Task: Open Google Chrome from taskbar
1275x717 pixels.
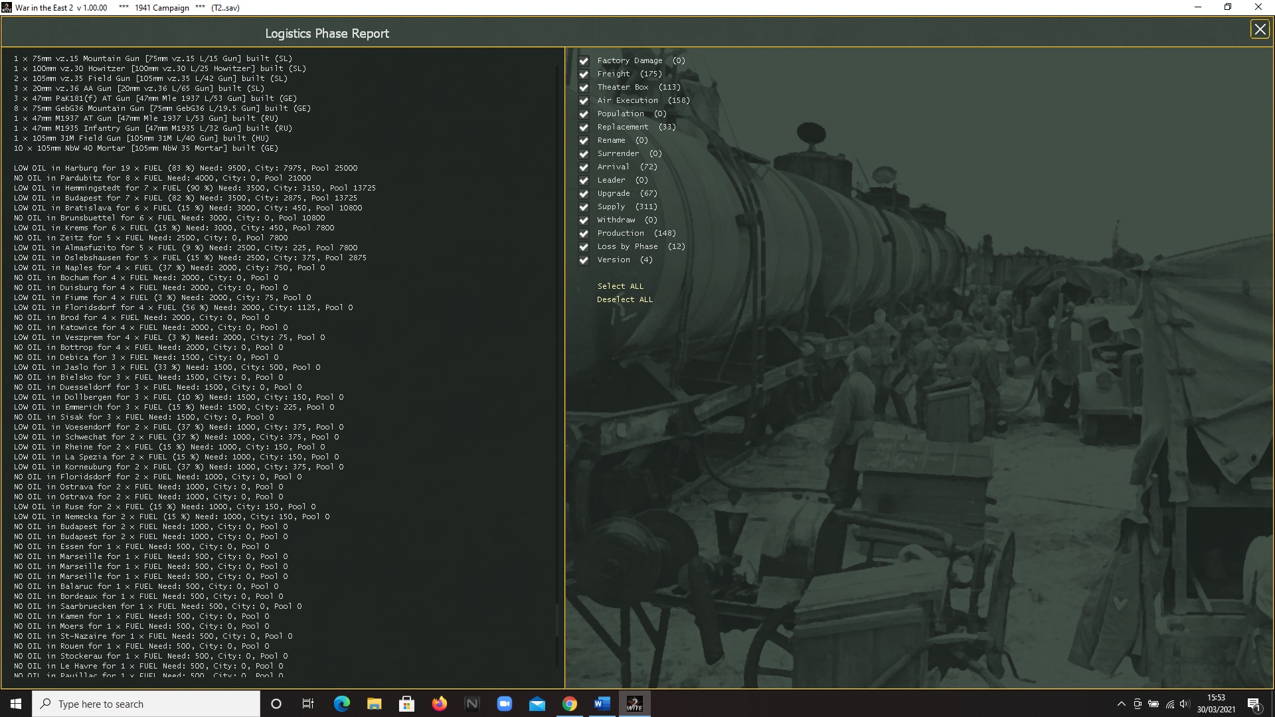Action: pyautogui.click(x=569, y=704)
